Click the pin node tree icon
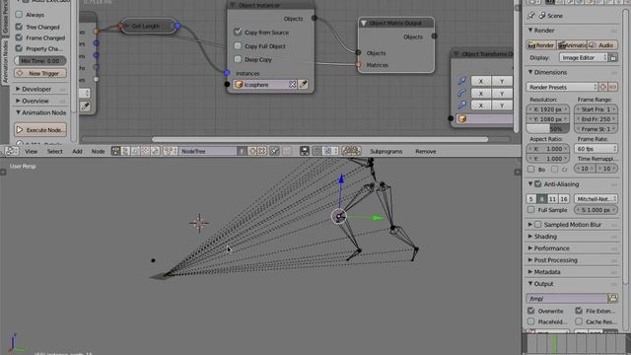Image resolution: width=631 pixels, height=355 pixels. [274, 151]
